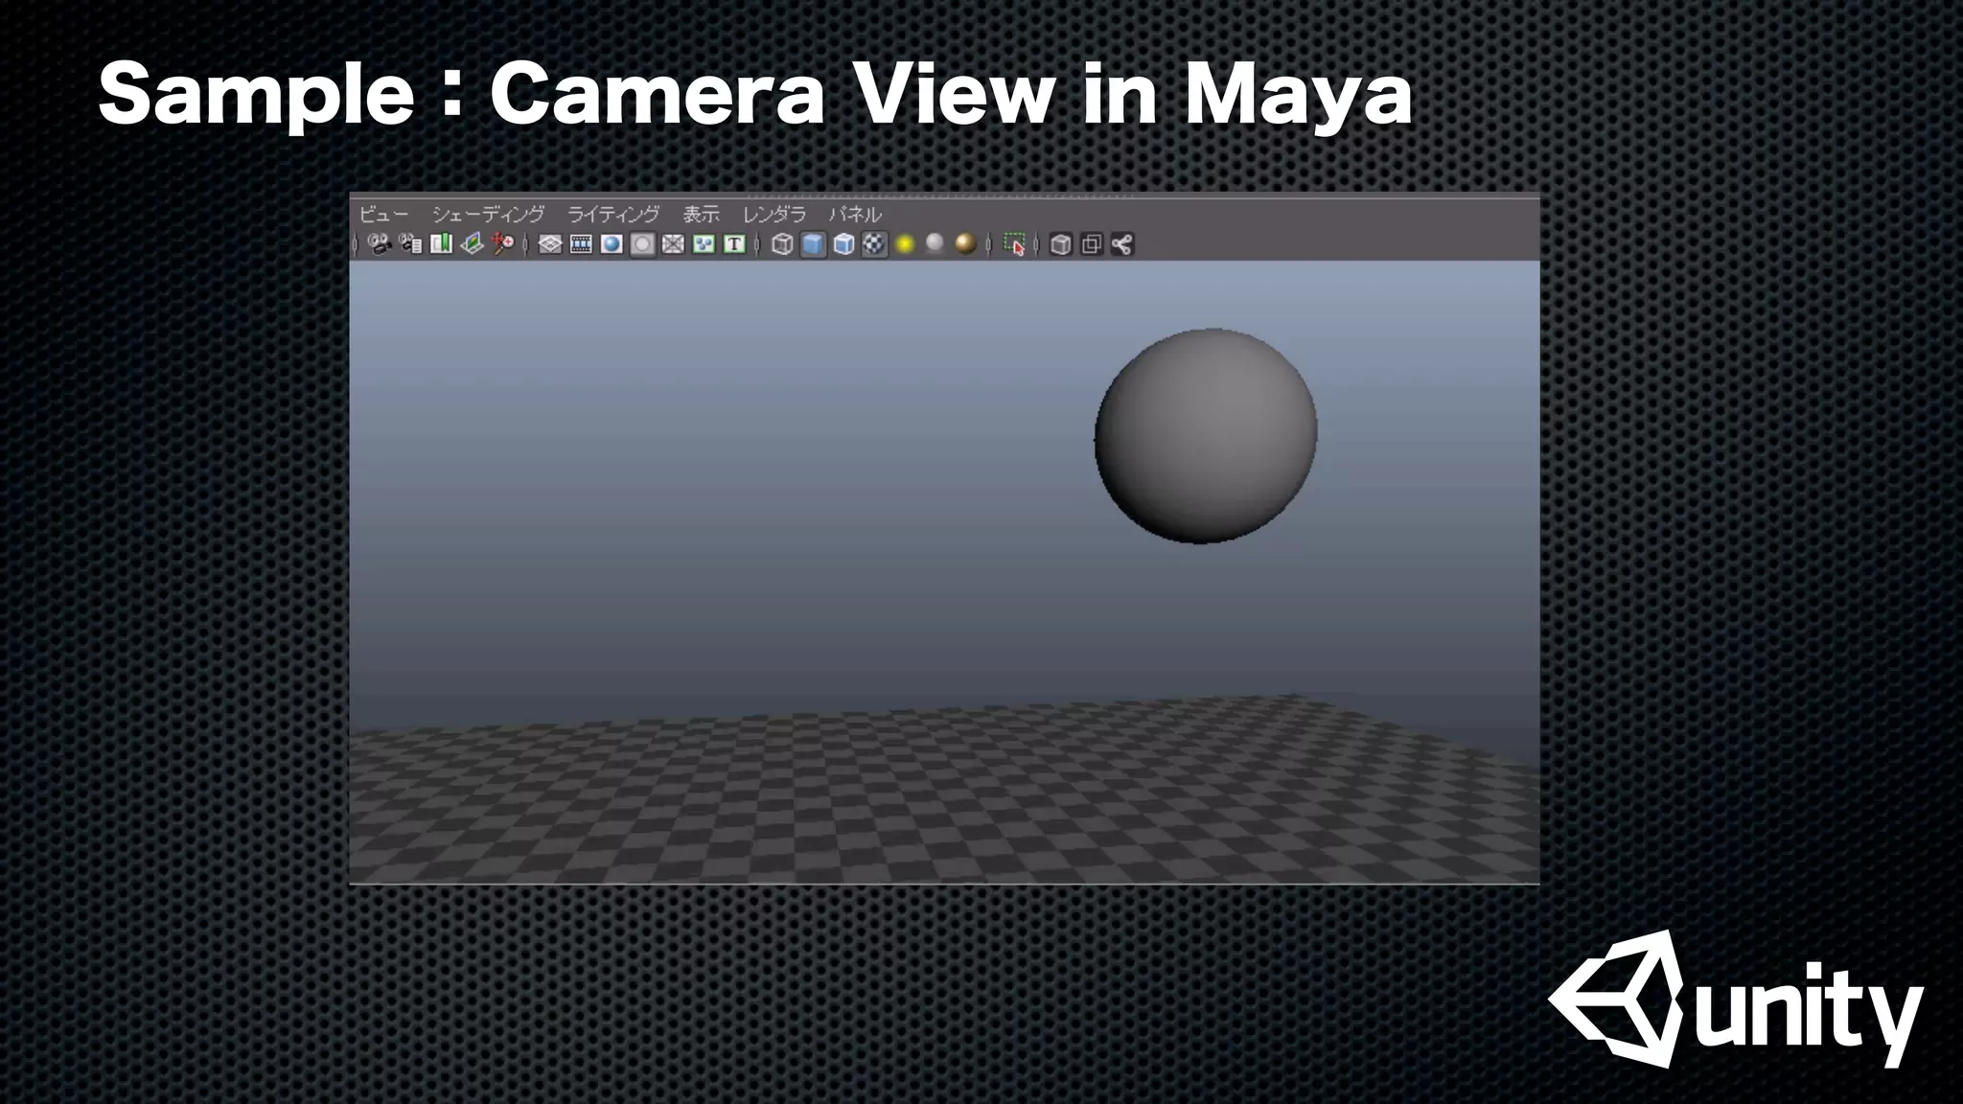
Task: Open the Camera Attributes icon
Action: (x=410, y=244)
